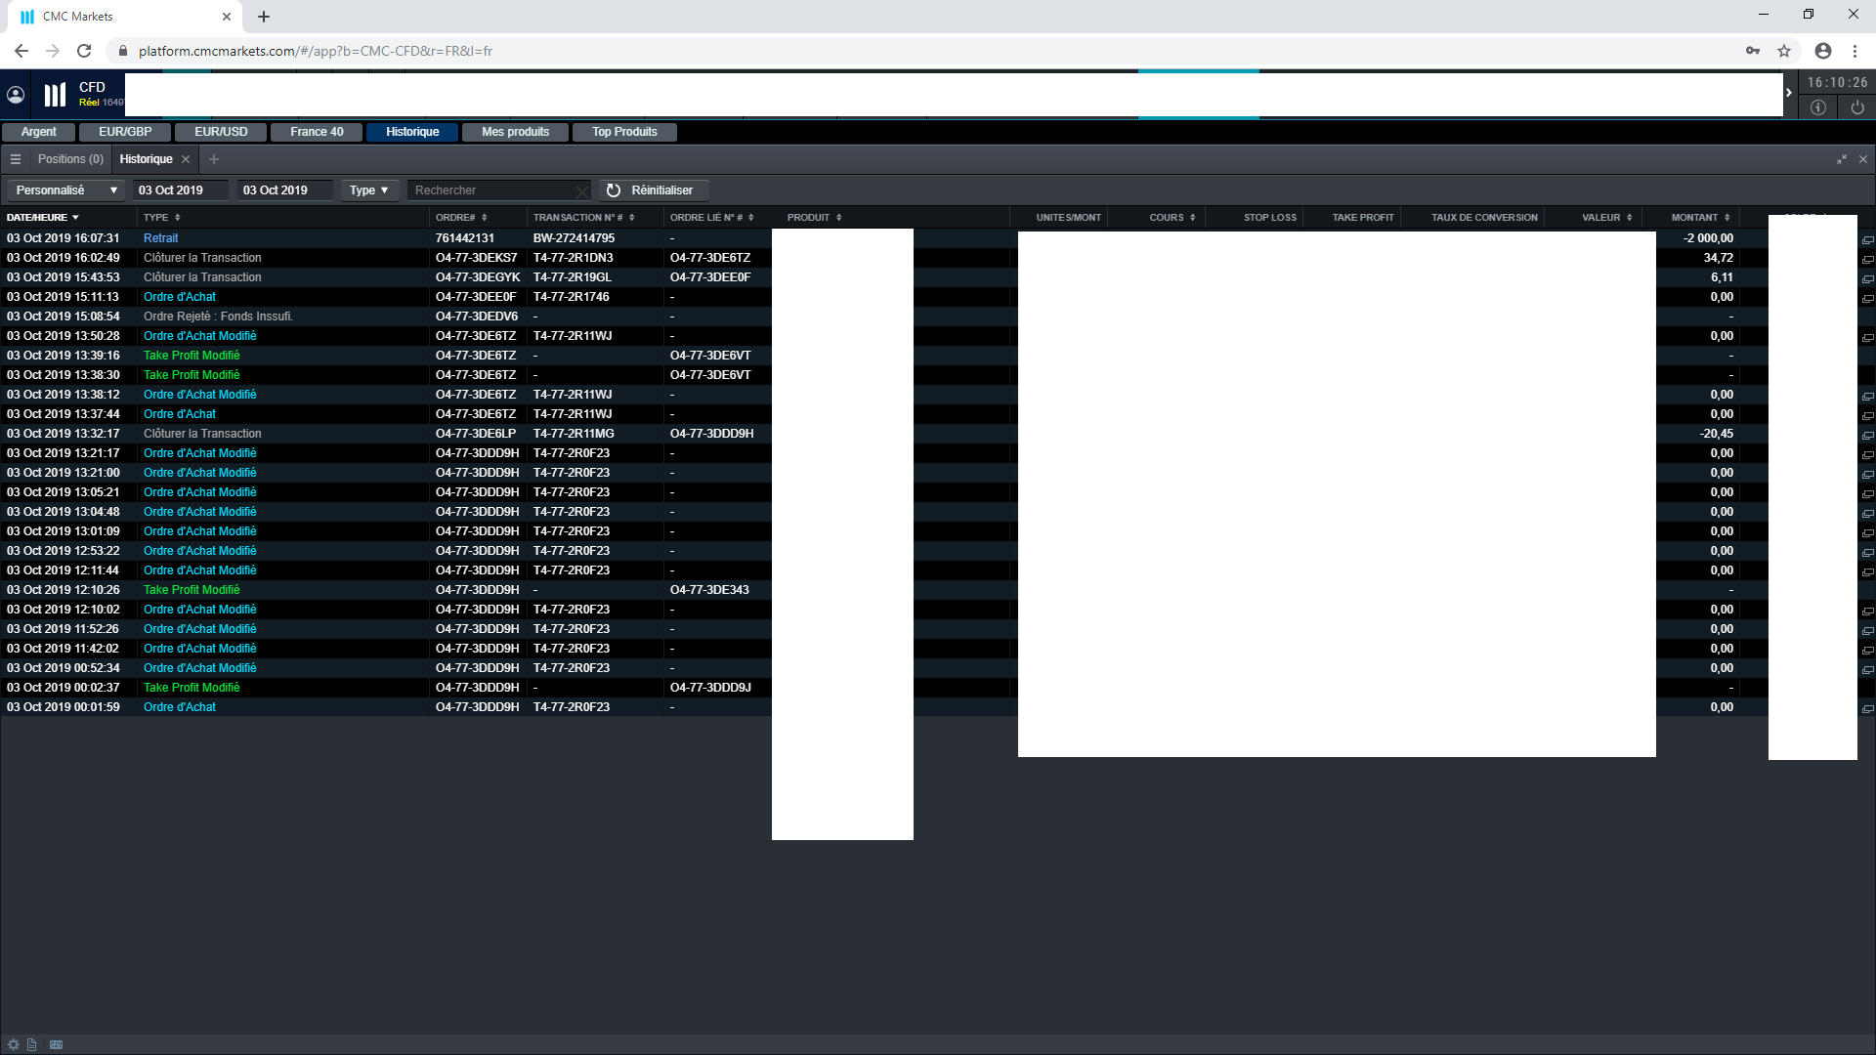Add a new panel tab with the plus icon

click(x=214, y=159)
